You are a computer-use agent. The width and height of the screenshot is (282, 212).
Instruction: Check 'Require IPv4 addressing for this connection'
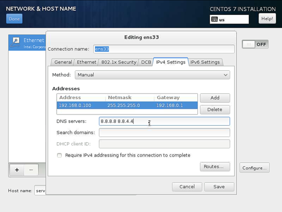pyautogui.click(x=59, y=155)
